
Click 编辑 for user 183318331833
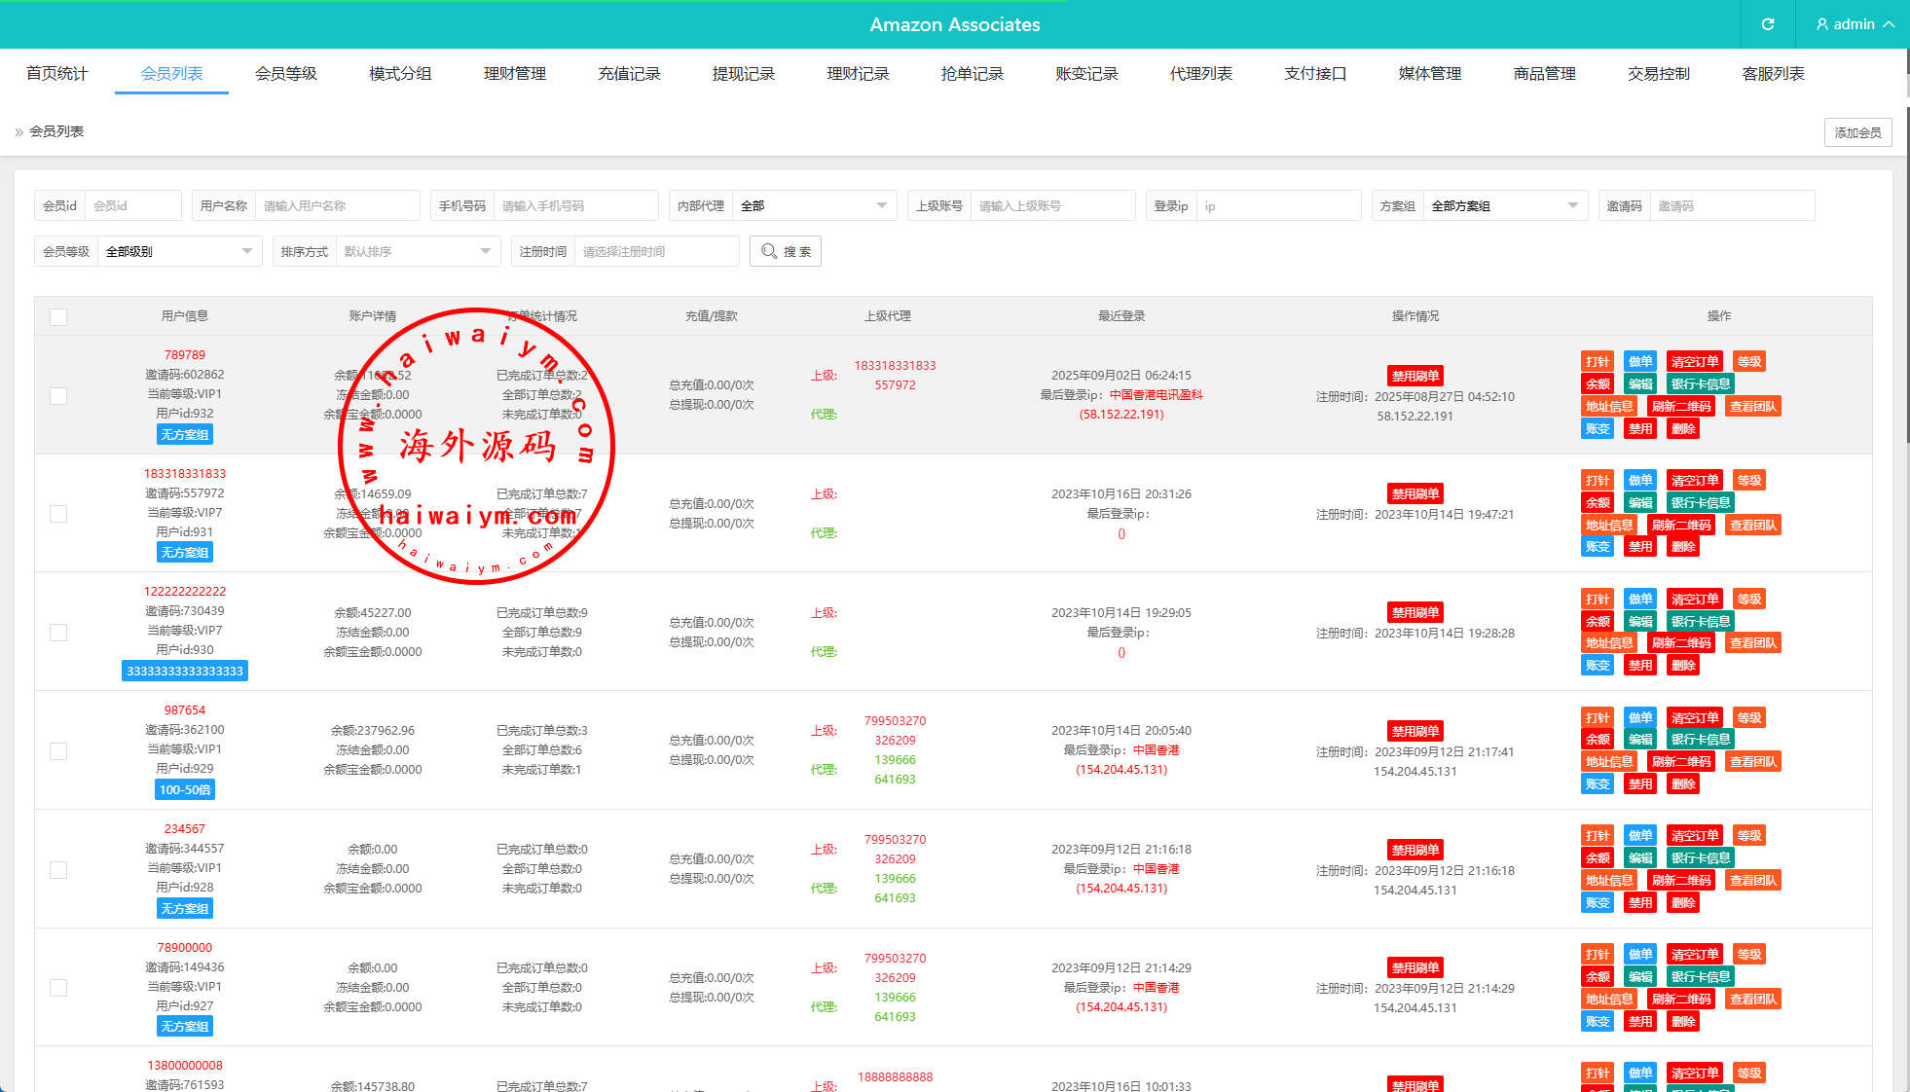click(1640, 503)
